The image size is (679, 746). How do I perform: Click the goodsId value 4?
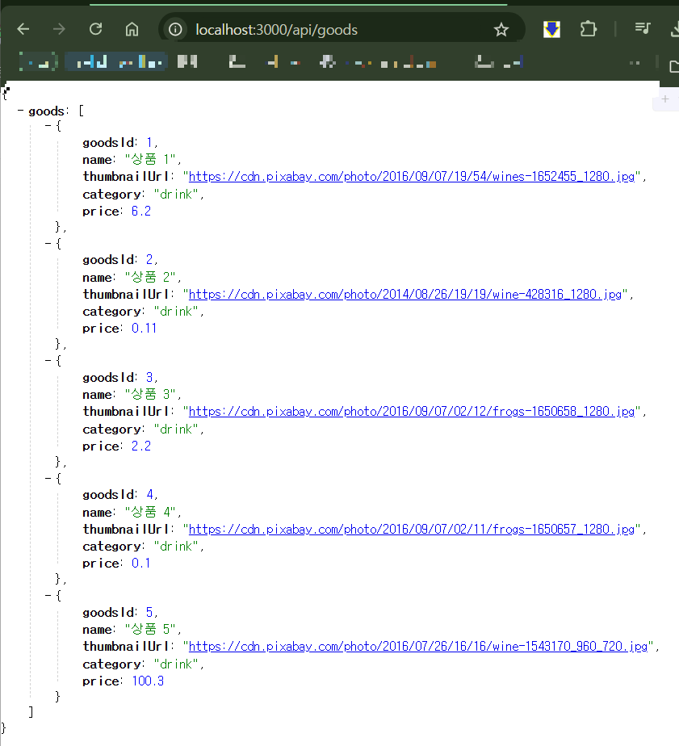tap(149, 495)
